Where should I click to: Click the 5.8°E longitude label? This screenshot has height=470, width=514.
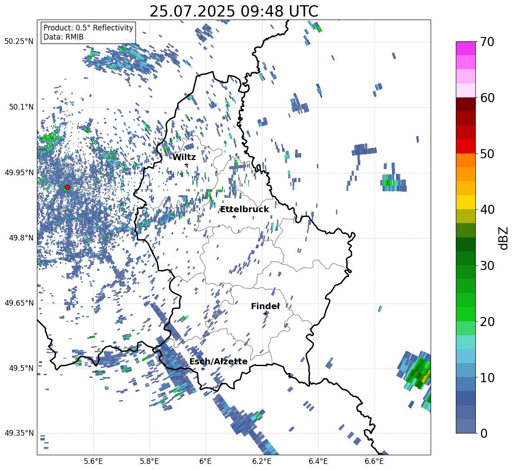(149, 461)
